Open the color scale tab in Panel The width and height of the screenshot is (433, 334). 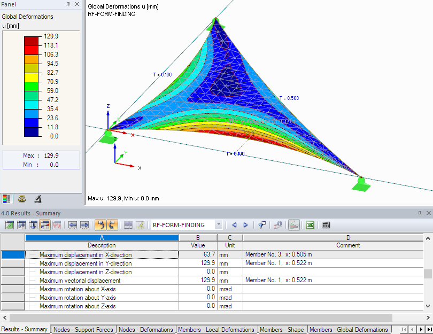click(6, 199)
